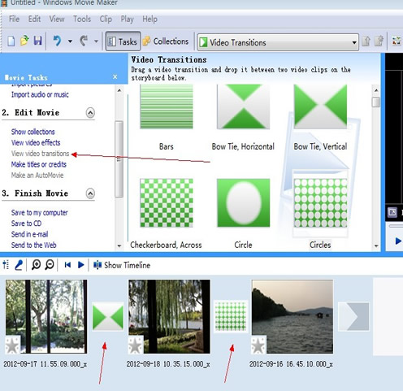This screenshot has height=391, width=403.
Task: Open the Tools menu
Action: [x=82, y=19]
